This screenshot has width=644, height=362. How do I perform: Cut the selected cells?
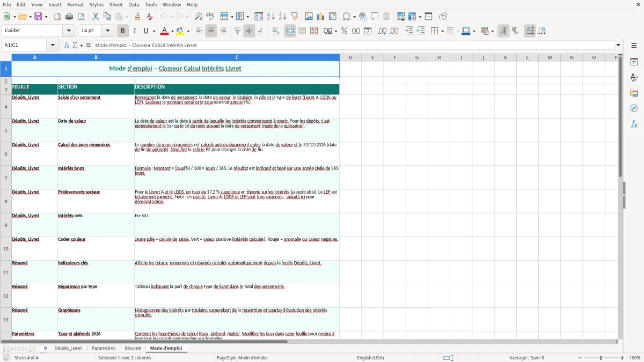[x=96, y=17]
